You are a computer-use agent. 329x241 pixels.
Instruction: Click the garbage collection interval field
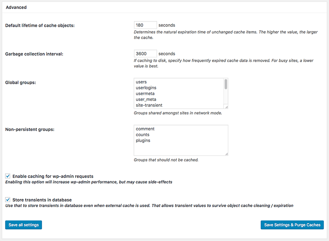[x=145, y=54]
